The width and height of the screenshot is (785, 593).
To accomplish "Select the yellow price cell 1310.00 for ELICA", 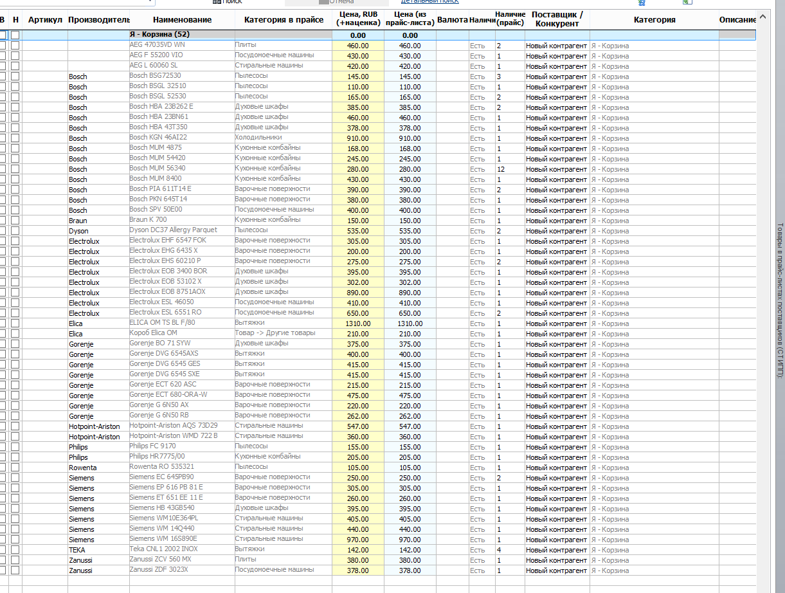I will (x=358, y=324).
